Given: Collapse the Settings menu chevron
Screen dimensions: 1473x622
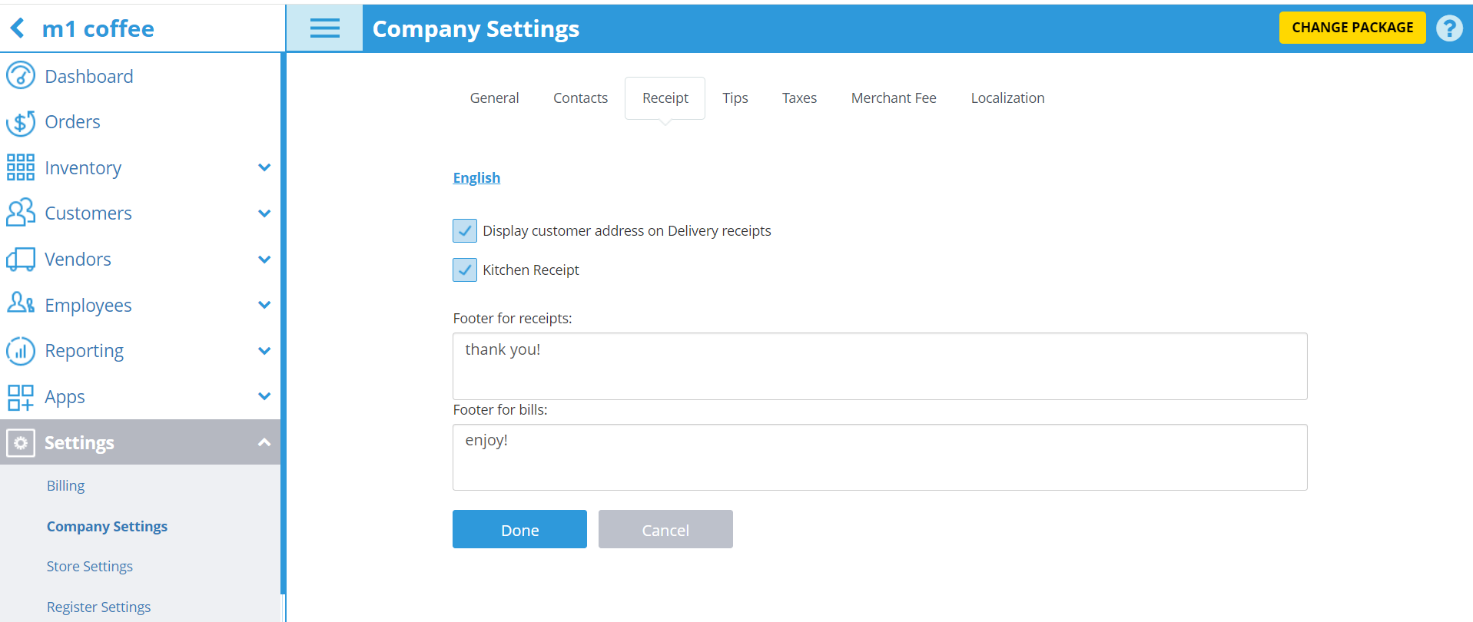Looking at the screenshot, I should tap(264, 442).
